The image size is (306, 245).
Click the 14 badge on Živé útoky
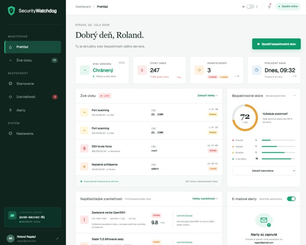54,60
